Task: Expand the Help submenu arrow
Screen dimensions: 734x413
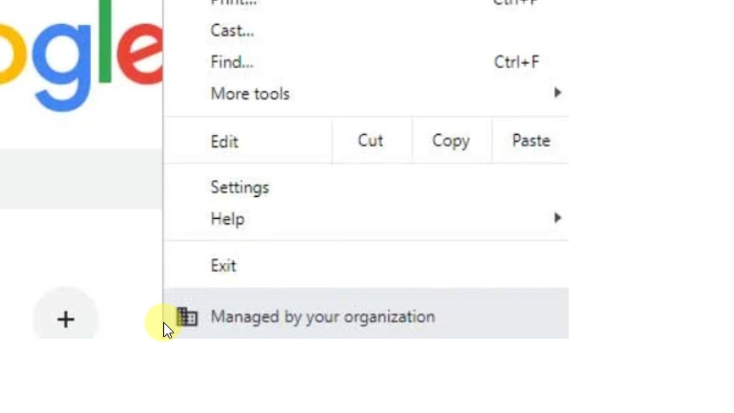Action: [x=557, y=218]
